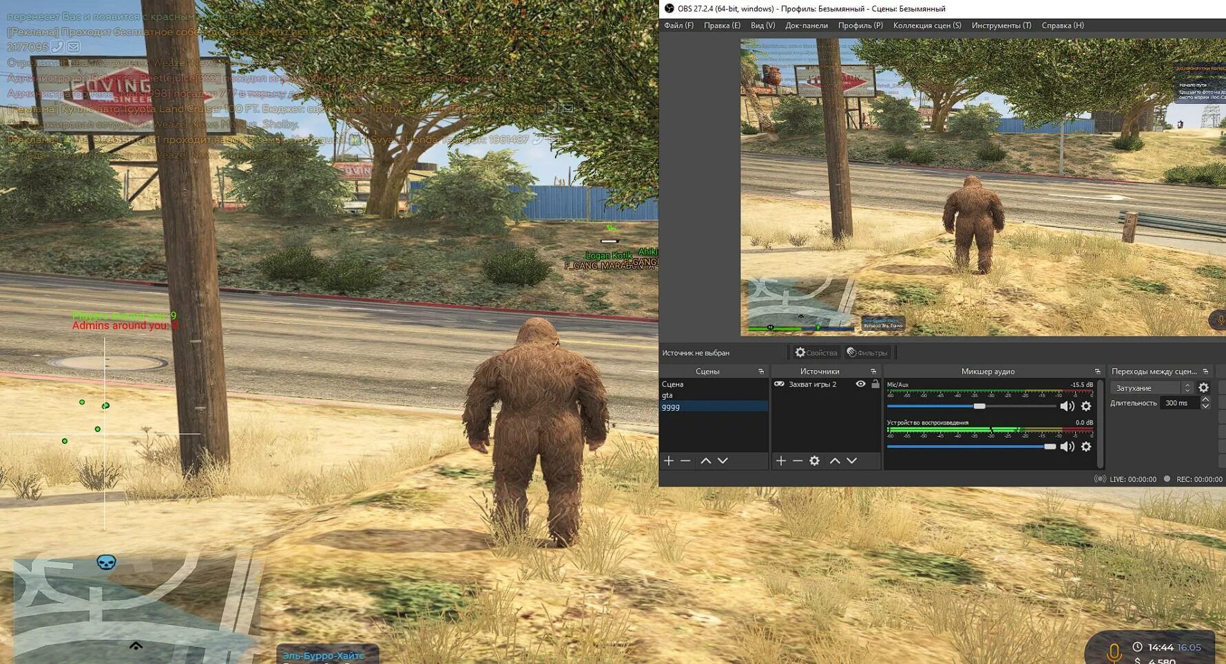Adjust Устройство воспроизведения volume slider
Viewport: 1226px width, 664px height.
pyautogui.click(x=971, y=447)
